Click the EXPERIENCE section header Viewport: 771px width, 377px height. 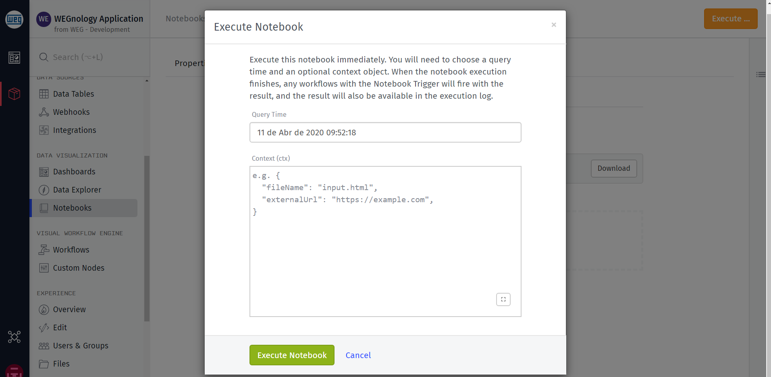[56, 293]
